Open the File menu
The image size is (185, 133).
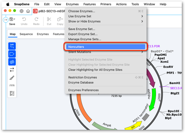coord(37,4)
